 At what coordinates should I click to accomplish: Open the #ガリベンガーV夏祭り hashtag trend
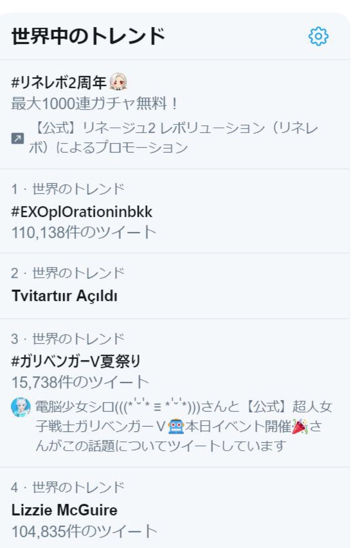tap(76, 361)
